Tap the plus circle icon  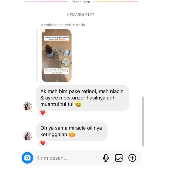coord(132,158)
